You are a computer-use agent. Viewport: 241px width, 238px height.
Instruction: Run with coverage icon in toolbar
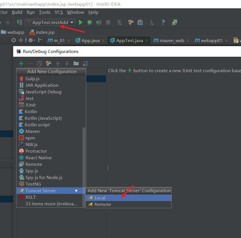(99, 22)
